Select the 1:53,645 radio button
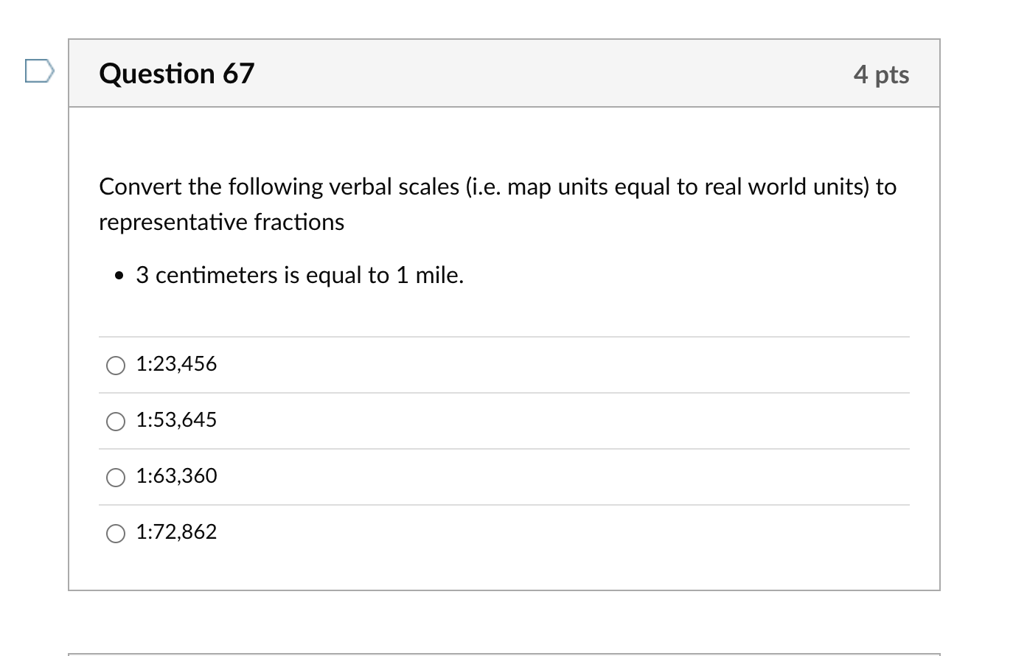 point(115,421)
